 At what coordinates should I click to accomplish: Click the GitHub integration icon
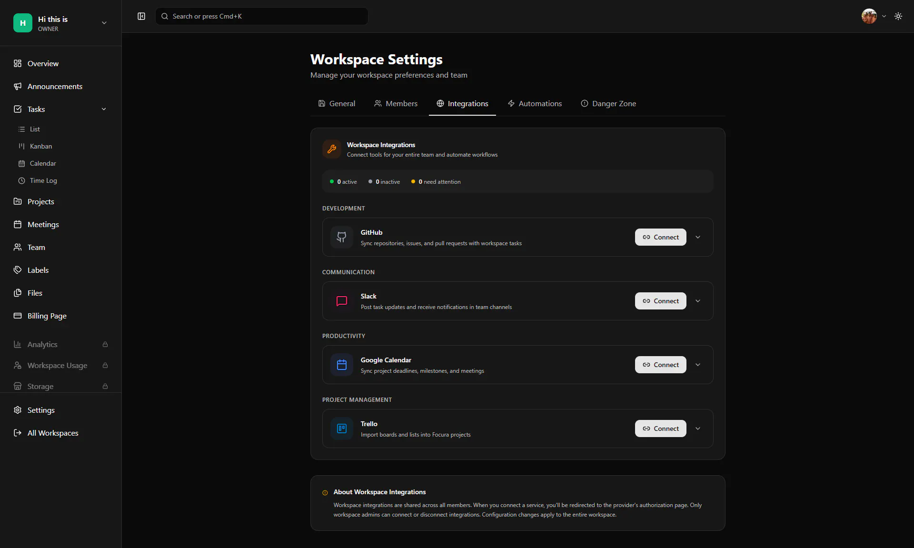[342, 237]
